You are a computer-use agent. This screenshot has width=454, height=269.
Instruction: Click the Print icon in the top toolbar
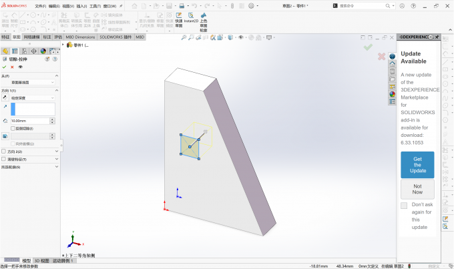[x=182, y=6]
